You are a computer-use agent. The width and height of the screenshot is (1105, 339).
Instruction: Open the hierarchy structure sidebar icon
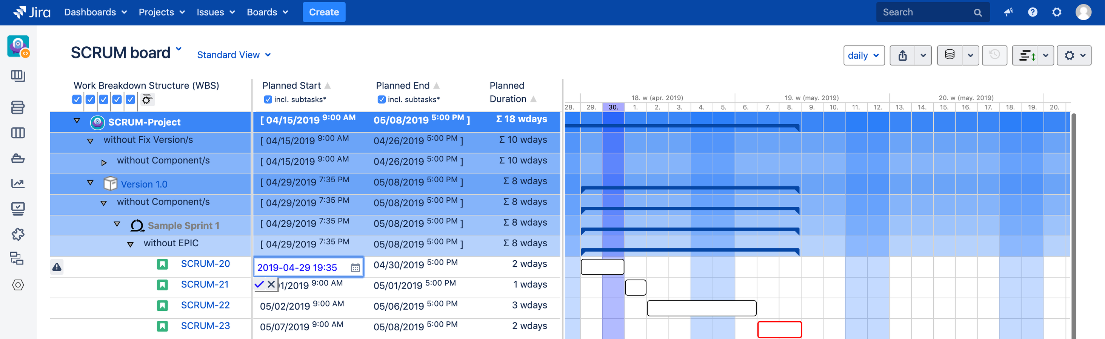click(x=17, y=258)
